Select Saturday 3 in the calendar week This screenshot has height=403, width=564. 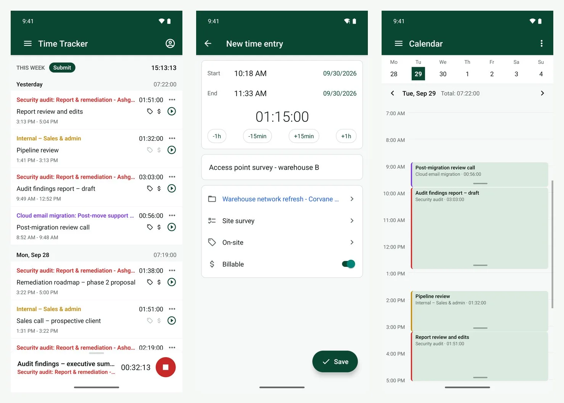point(516,74)
